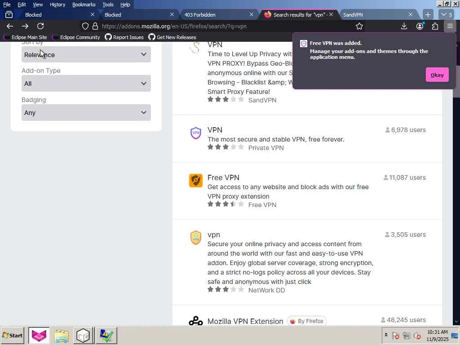
Task: Open the Extensions puzzle icon
Action: [x=435, y=26]
